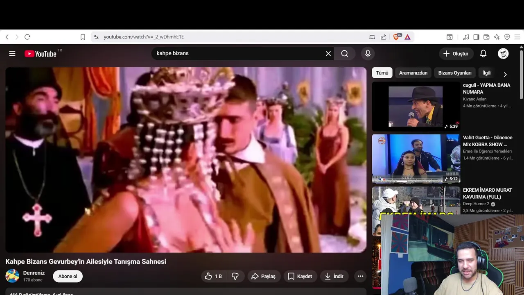Open channel Deep Humor 2
The width and height of the screenshot is (524, 295).
[x=476, y=204]
